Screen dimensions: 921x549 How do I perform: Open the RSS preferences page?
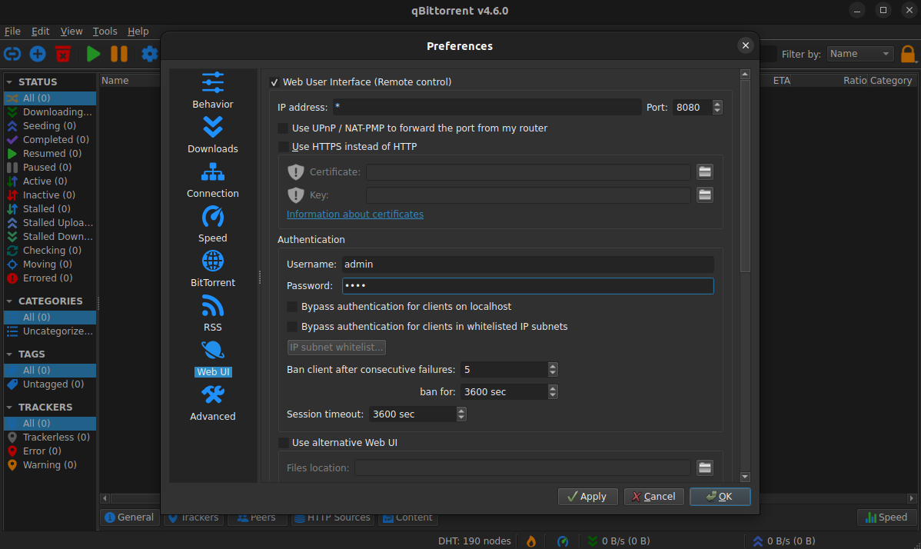click(x=212, y=306)
